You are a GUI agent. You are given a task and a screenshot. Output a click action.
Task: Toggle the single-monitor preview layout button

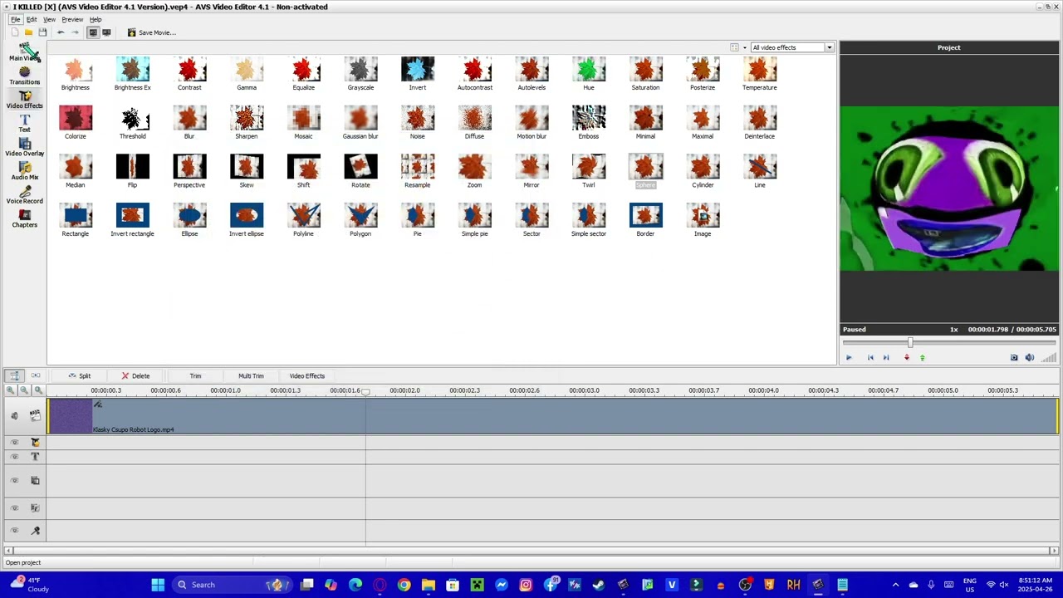coord(93,32)
